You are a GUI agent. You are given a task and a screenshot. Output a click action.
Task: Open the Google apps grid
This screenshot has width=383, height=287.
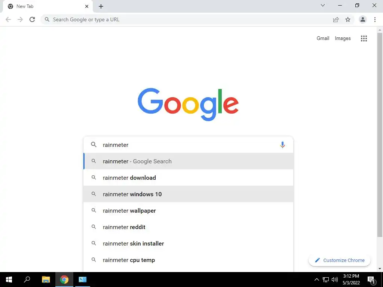(x=364, y=38)
